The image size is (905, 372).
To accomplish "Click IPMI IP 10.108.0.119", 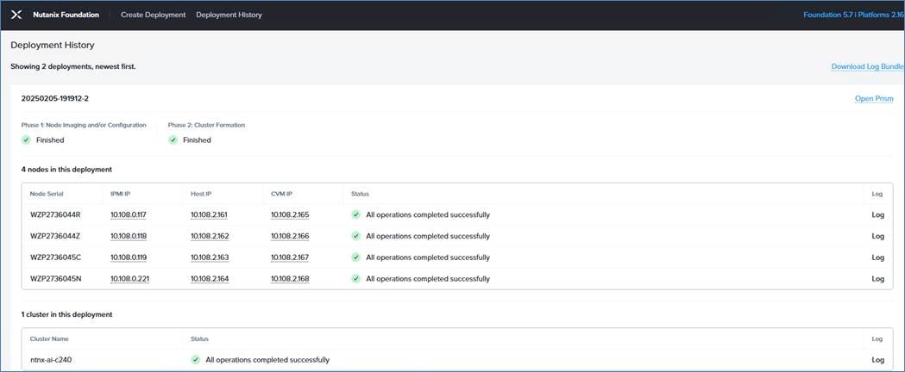I will coord(129,258).
